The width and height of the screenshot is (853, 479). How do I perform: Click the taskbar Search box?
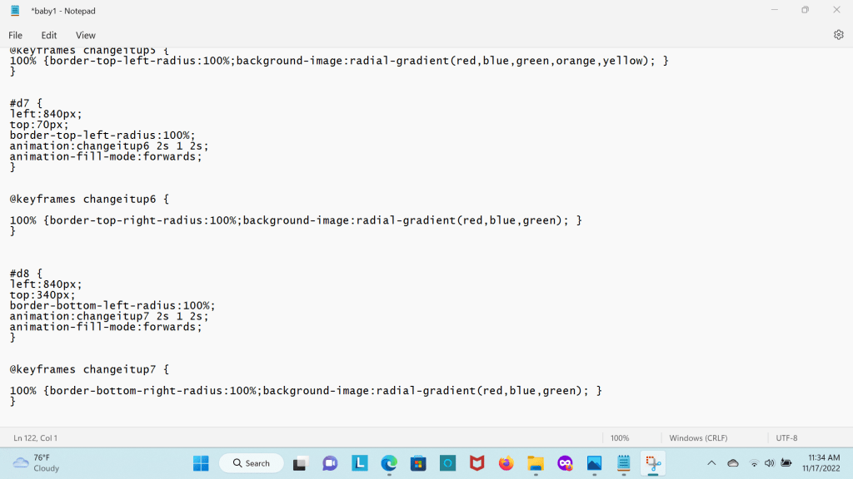coord(252,463)
